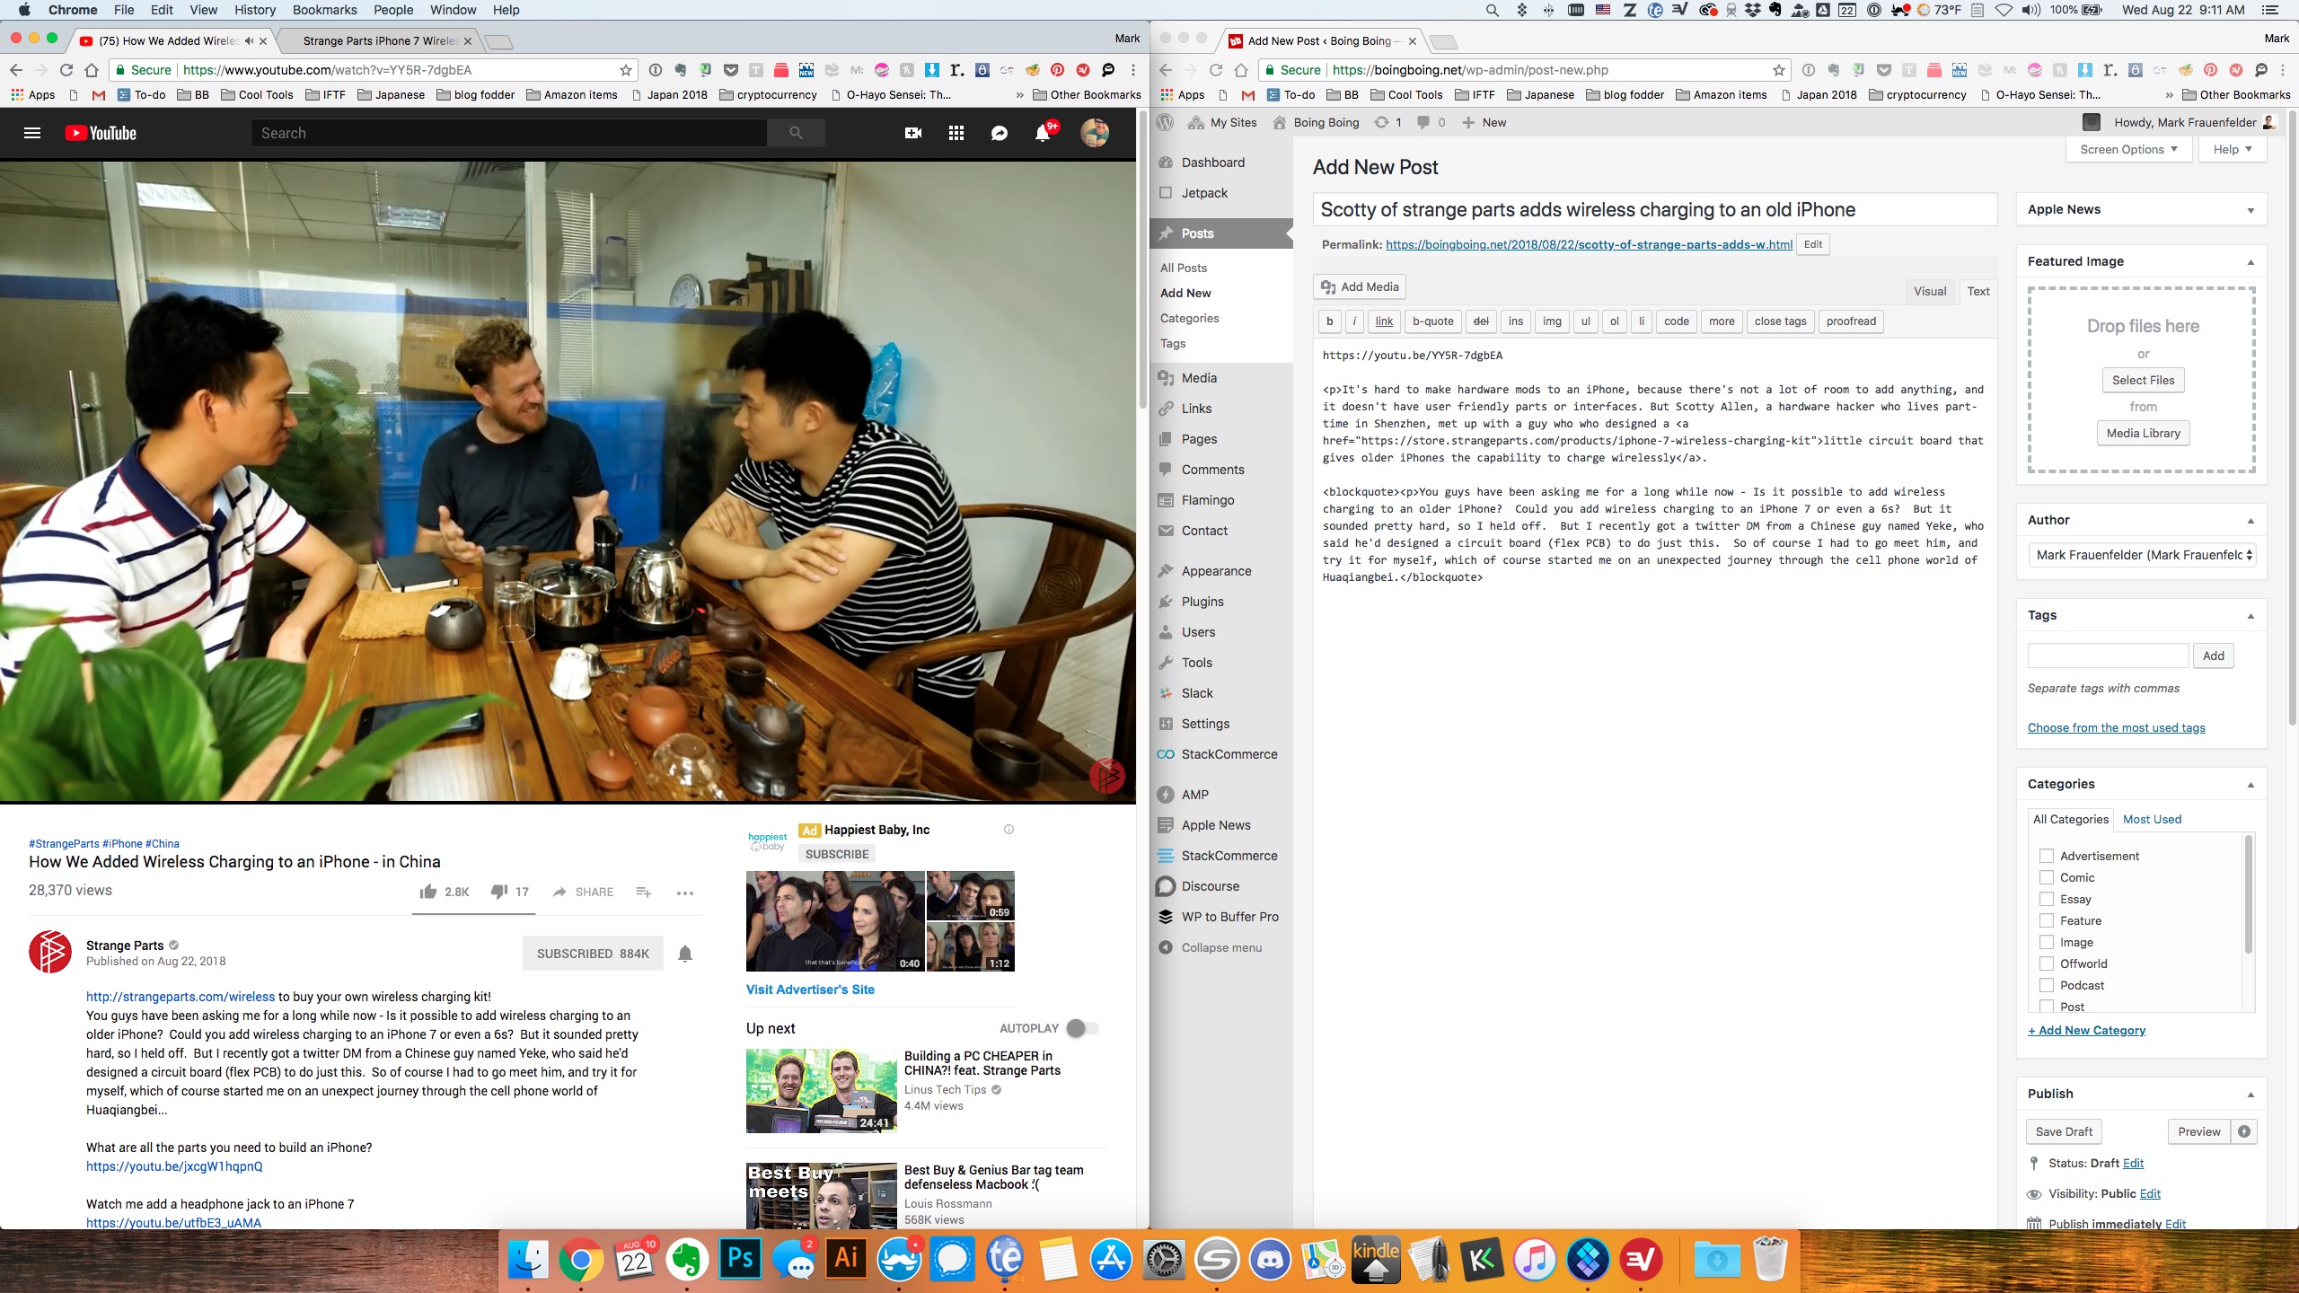
Task: Click the Save Draft button
Action: (2064, 1131)
